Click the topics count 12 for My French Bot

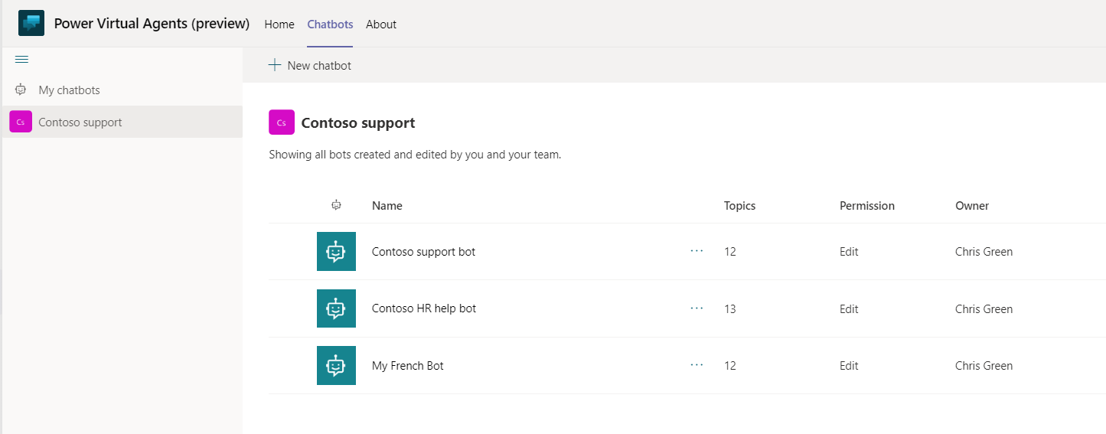pos(730,366)
